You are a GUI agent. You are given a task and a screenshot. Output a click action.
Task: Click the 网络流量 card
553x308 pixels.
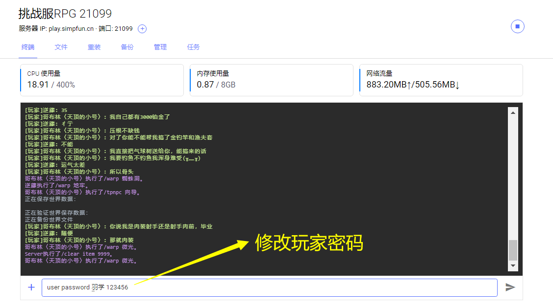(x=441, y=80)
